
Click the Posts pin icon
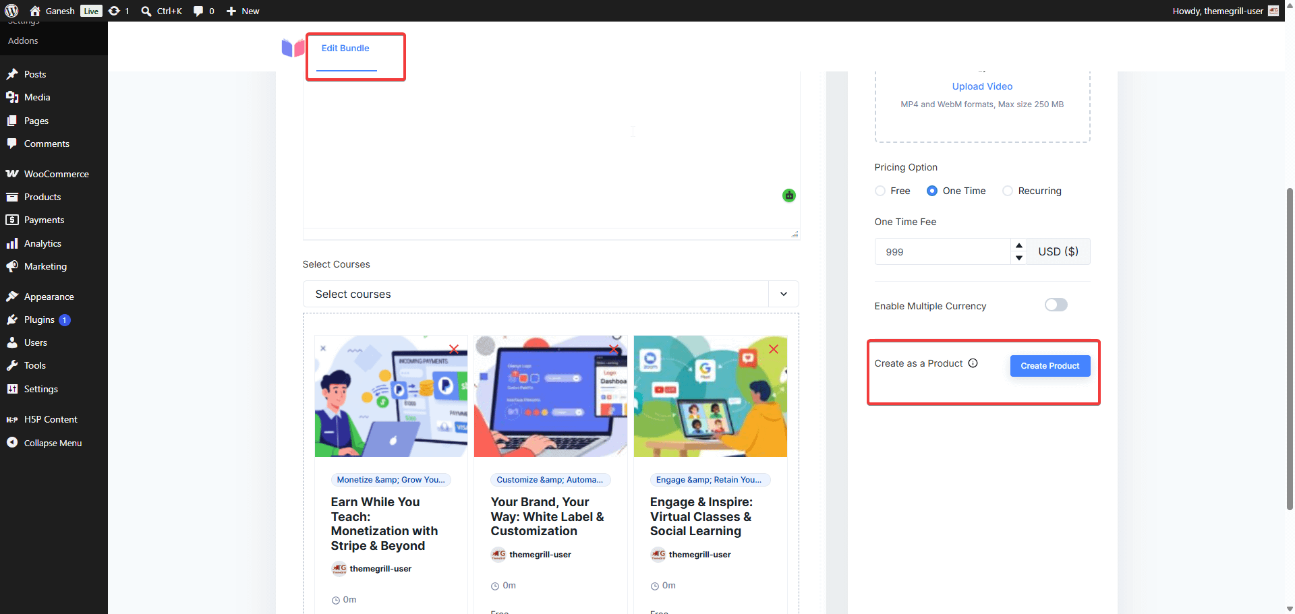coord(12,74)
